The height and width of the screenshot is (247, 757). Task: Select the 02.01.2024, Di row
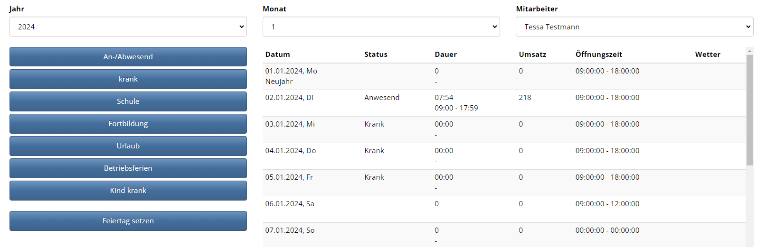504,103
